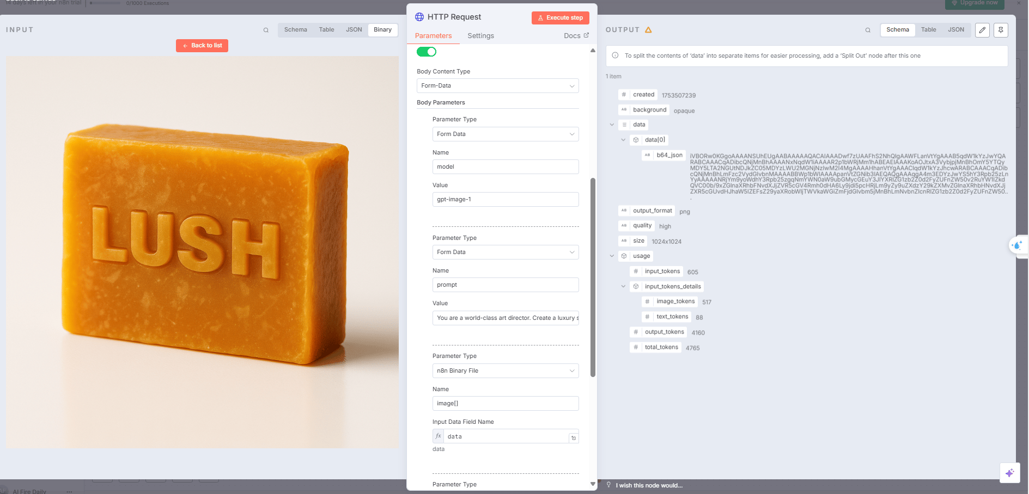
Task: Select Table view in OUTPUT panel
Action: (928, 30)
